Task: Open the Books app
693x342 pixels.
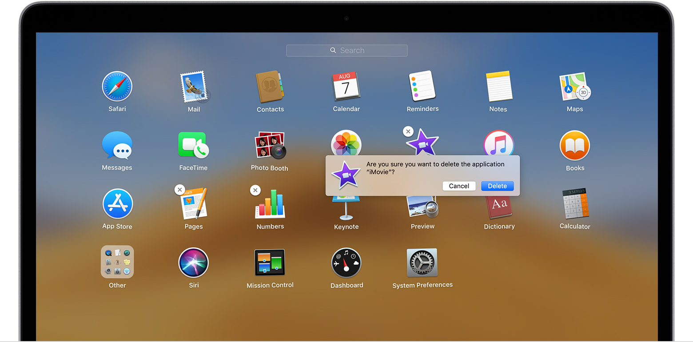Action: (574, 145)
